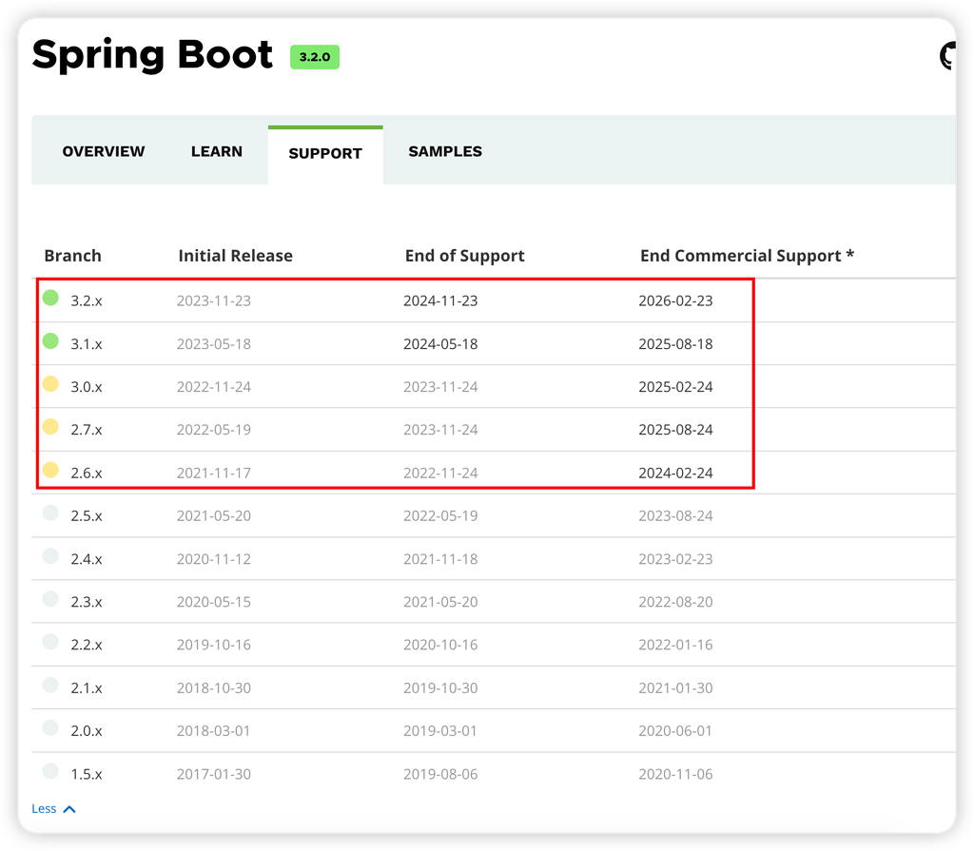This screenshot has height=851, width=974.
Task: Click the yellow status dot beside branch 2.6.x
Action: [49, 470]
